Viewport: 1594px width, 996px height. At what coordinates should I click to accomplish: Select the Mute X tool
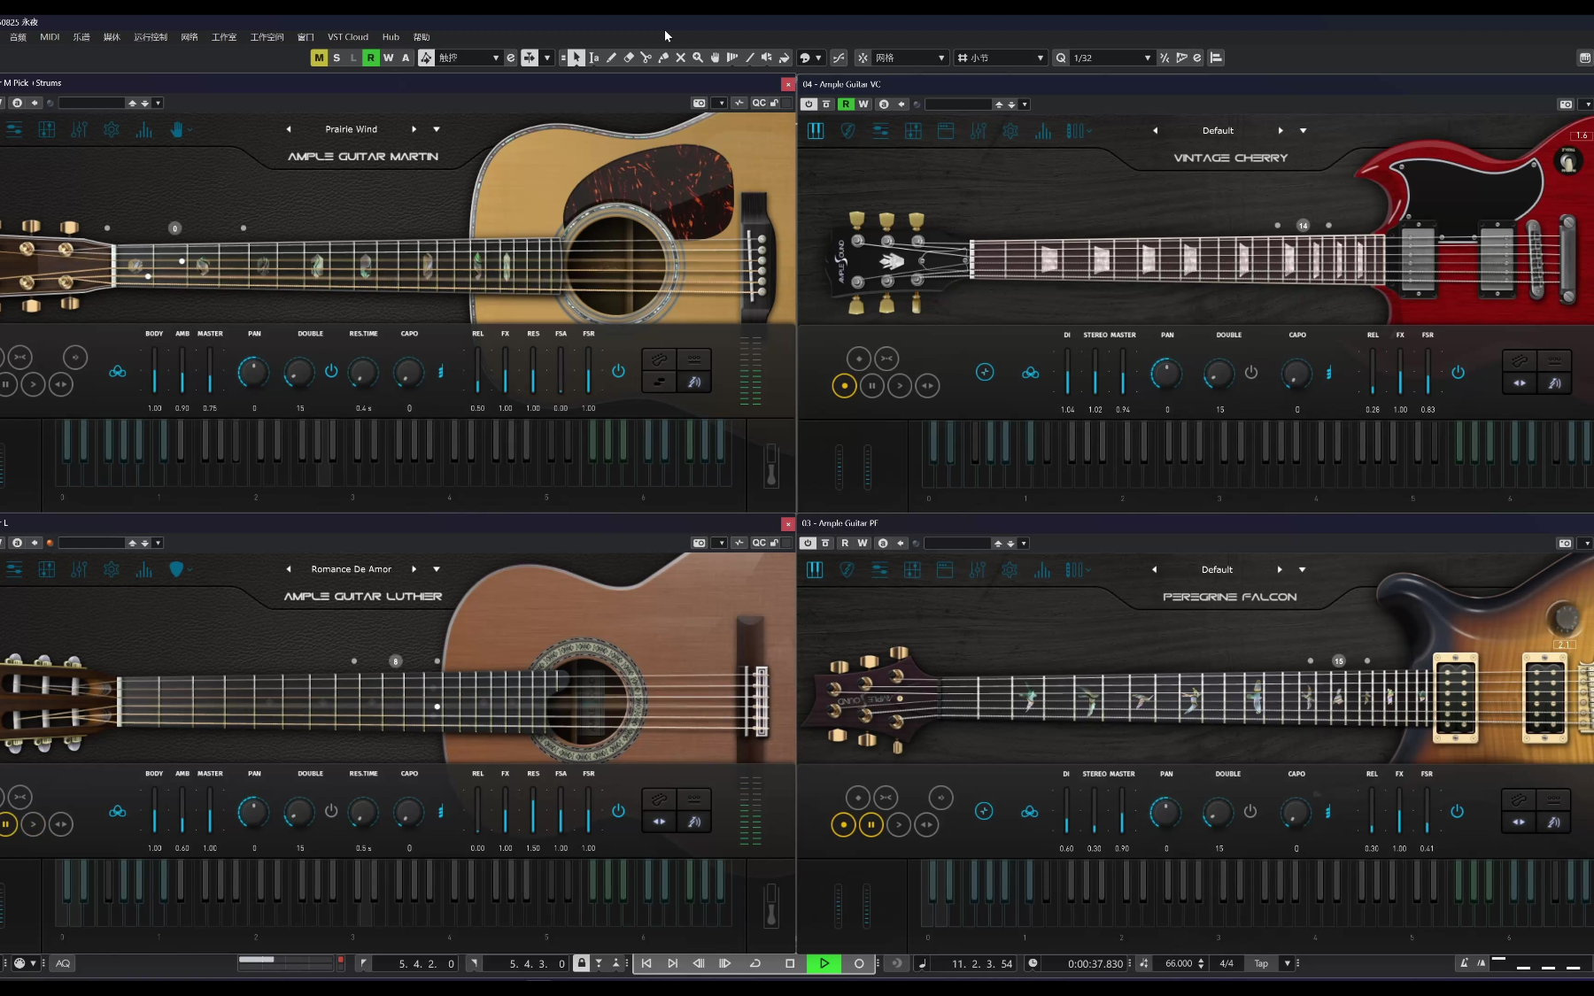[680, 58]
